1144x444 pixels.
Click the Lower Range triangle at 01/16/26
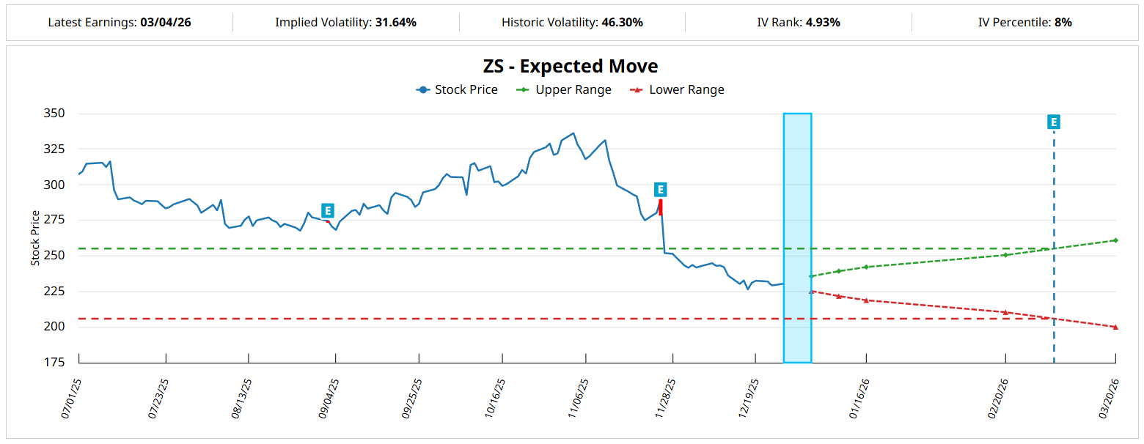pyautogui.click(x=866, y=300)
